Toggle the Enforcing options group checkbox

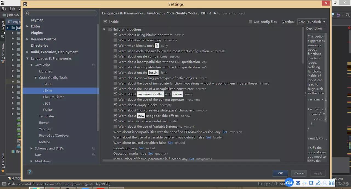(110, 29)
